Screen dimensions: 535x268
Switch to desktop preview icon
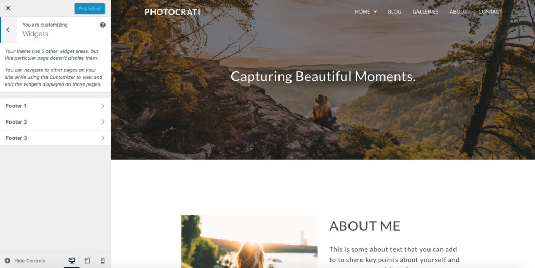point(72,261)
